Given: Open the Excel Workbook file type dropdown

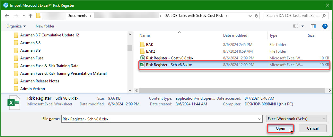Looking at the screenshot, I should 297,119.
